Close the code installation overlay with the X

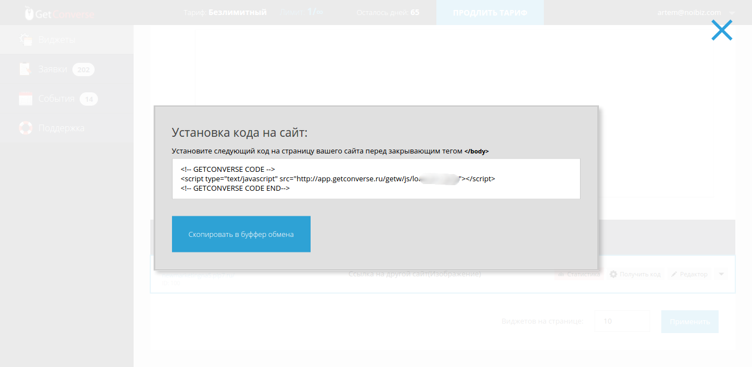pos(721,31)
